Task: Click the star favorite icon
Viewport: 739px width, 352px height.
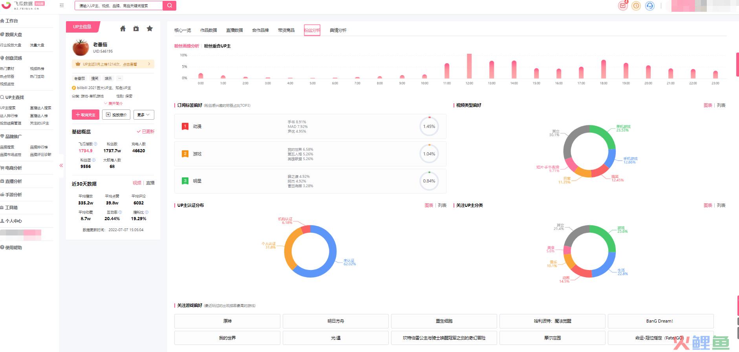Action: coord(150,29)
